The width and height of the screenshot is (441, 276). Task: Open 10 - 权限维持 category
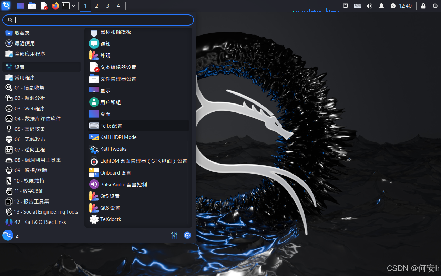41,181
